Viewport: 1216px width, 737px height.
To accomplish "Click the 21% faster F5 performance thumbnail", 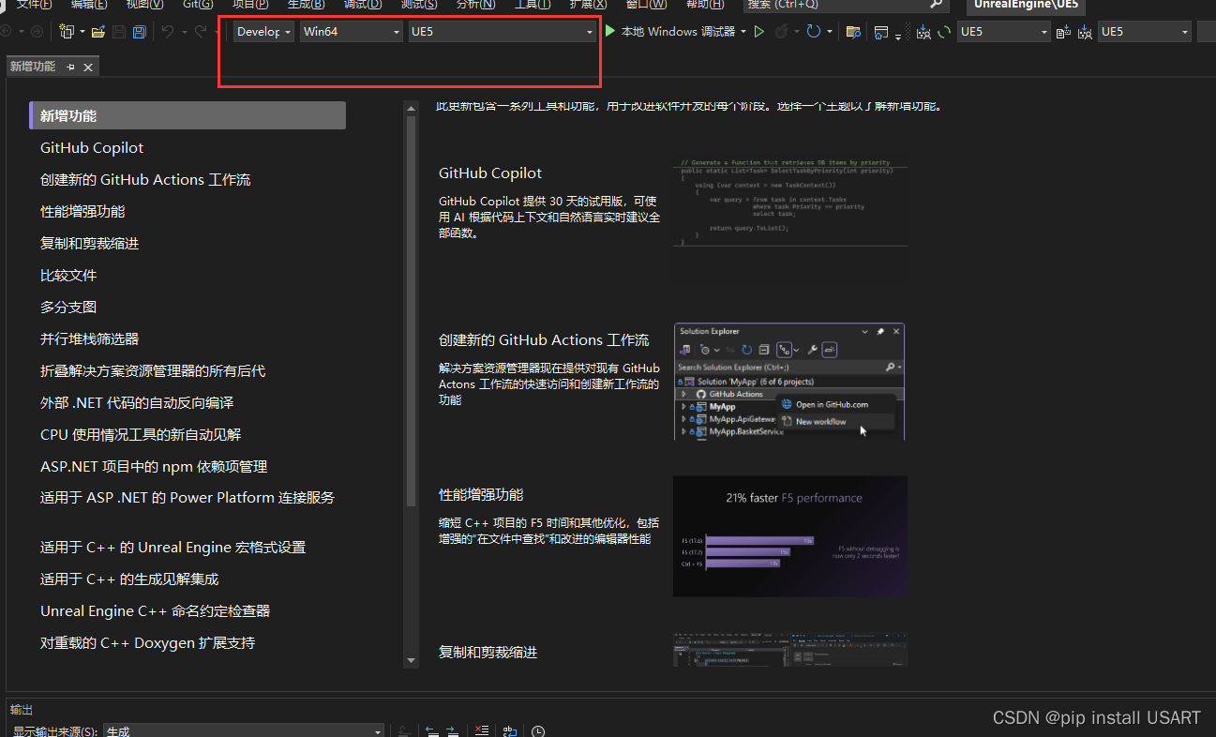I will pyautogui.click(x=789, y=536).
